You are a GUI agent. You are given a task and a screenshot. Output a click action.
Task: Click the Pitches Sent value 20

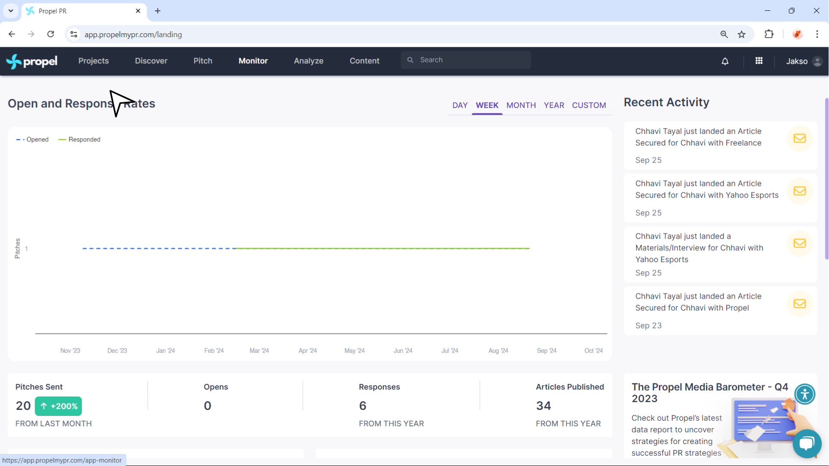(23, 406)
